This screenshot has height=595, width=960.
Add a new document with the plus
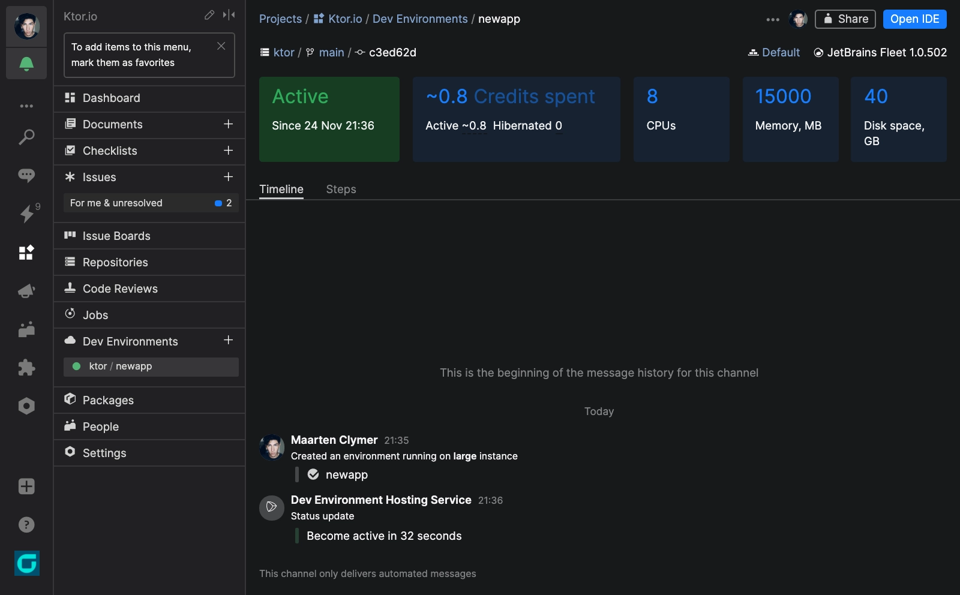[x=229, y=124]
